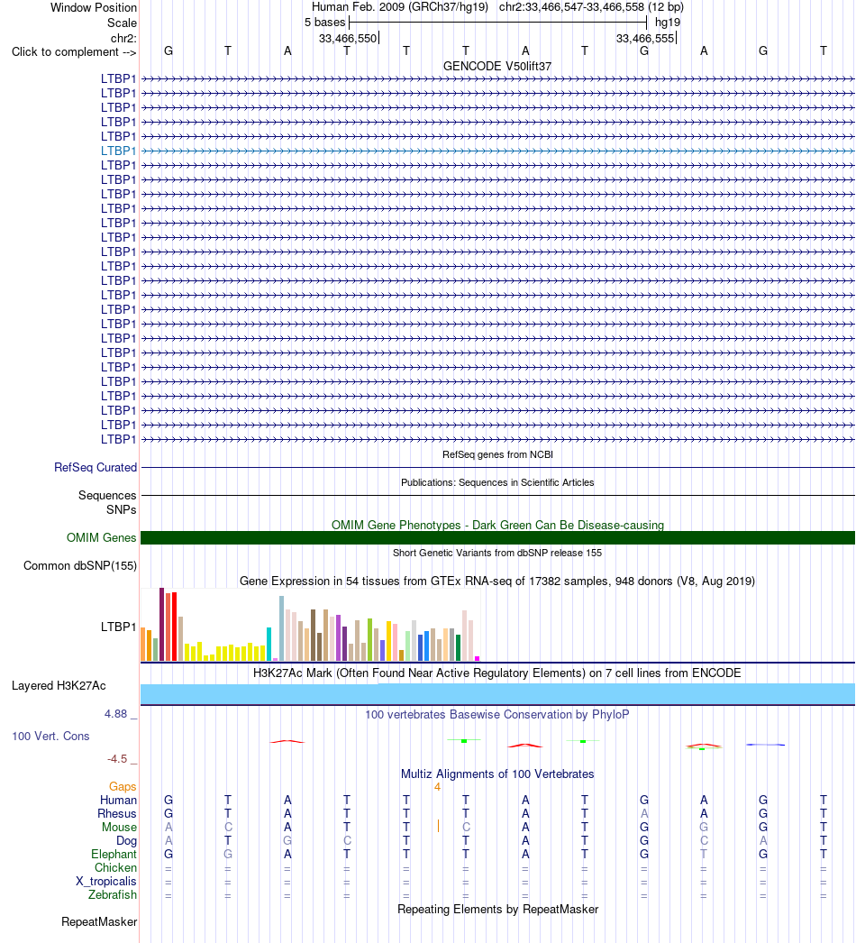856x943 pixels.
Task: Open the GTEx Gene Expression track title
Action: pos(497,581)
